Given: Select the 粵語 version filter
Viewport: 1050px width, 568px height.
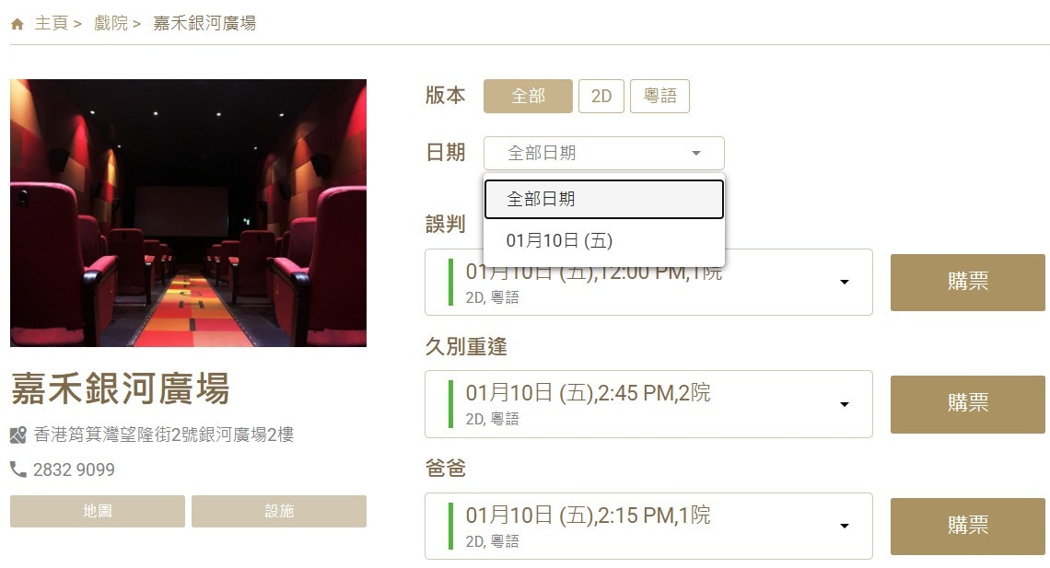Looking at the screenshot, I should [x=659, y=97].
